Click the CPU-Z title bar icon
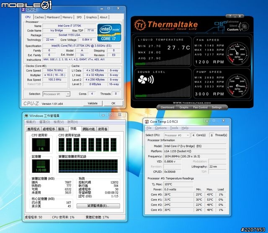Viewport: 268px width, 233px height. point(23,10)
